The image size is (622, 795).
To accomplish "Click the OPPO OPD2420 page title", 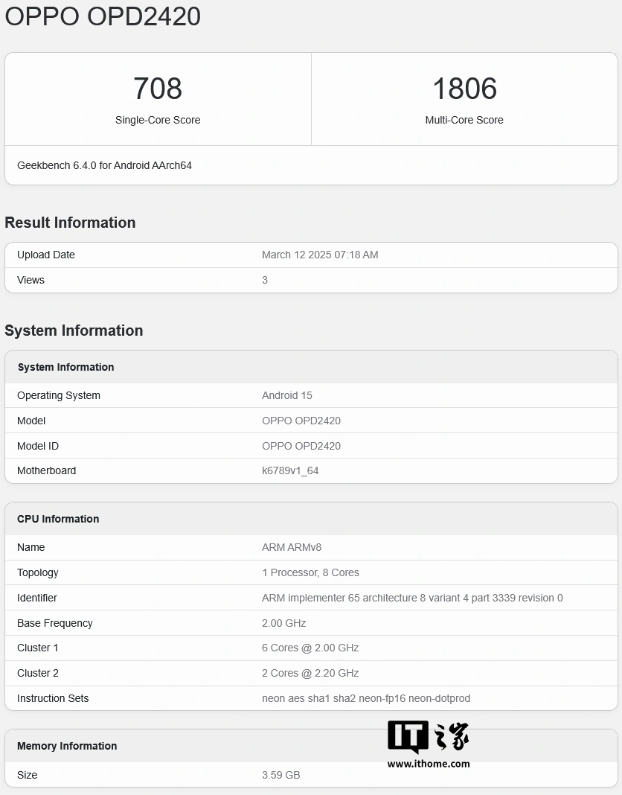I will pyautogui.click(x=103, y=16).
